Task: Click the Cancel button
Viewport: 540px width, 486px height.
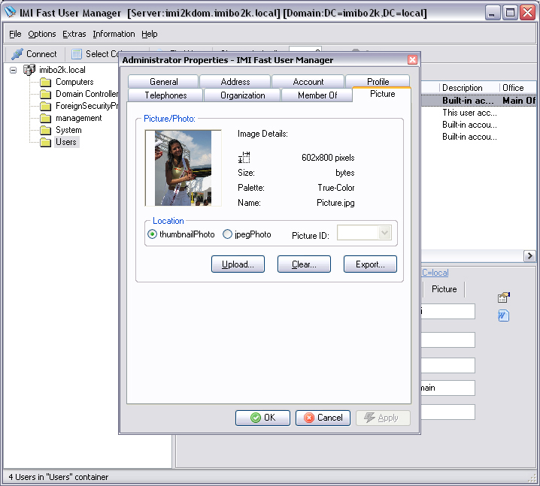Action: point(323,418)
